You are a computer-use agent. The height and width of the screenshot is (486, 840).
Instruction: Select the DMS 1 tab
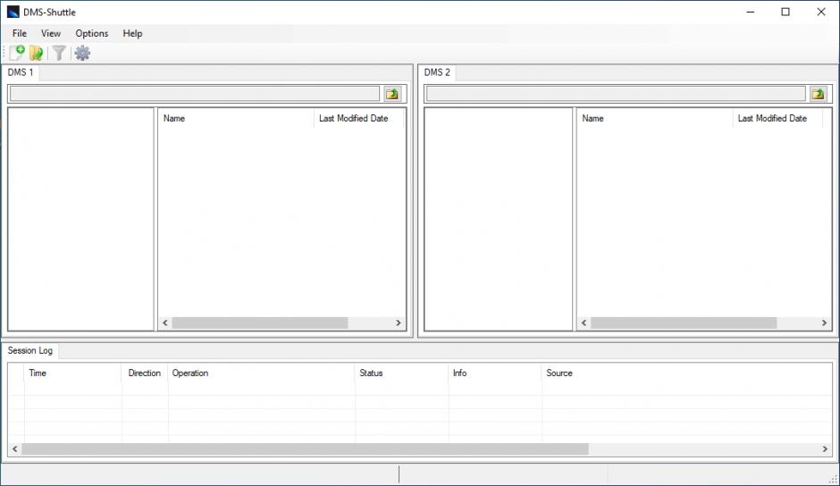tap(21, 72)
